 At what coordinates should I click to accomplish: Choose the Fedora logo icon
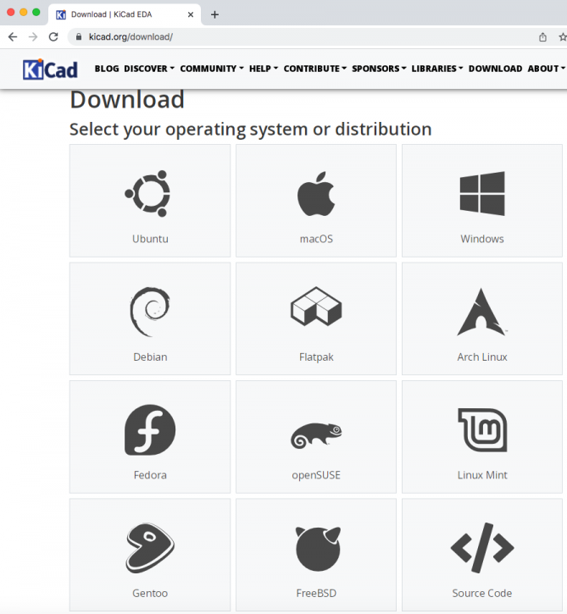point(150,429)
